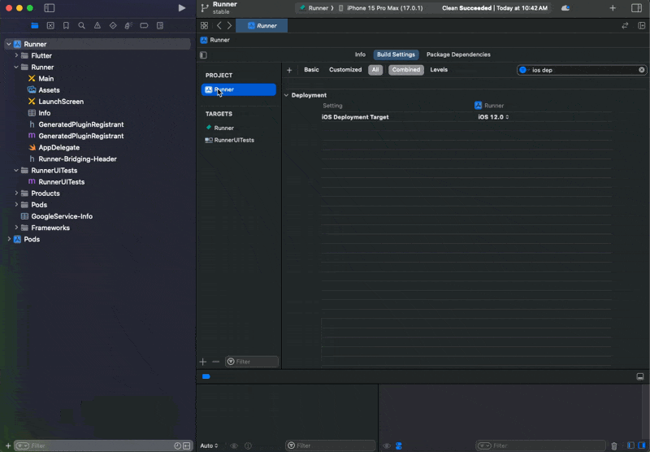Image resolution: width=650 pixels, height=452 pixels.
Task: Expand the Frameworks folder
Action: [x=16, y=228]
